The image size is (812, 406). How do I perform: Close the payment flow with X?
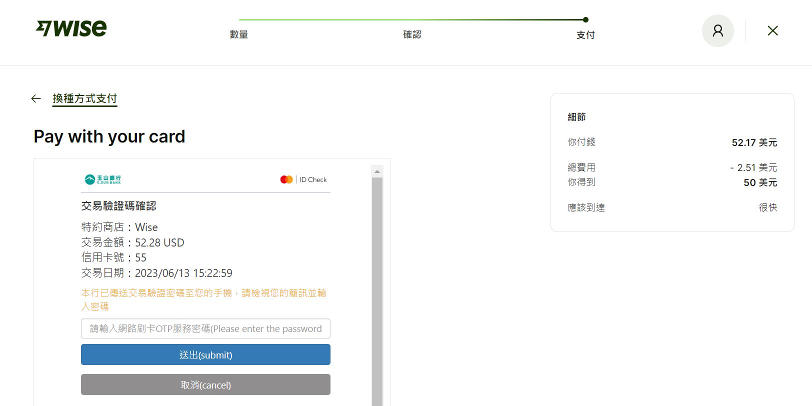tap(772, 31)
